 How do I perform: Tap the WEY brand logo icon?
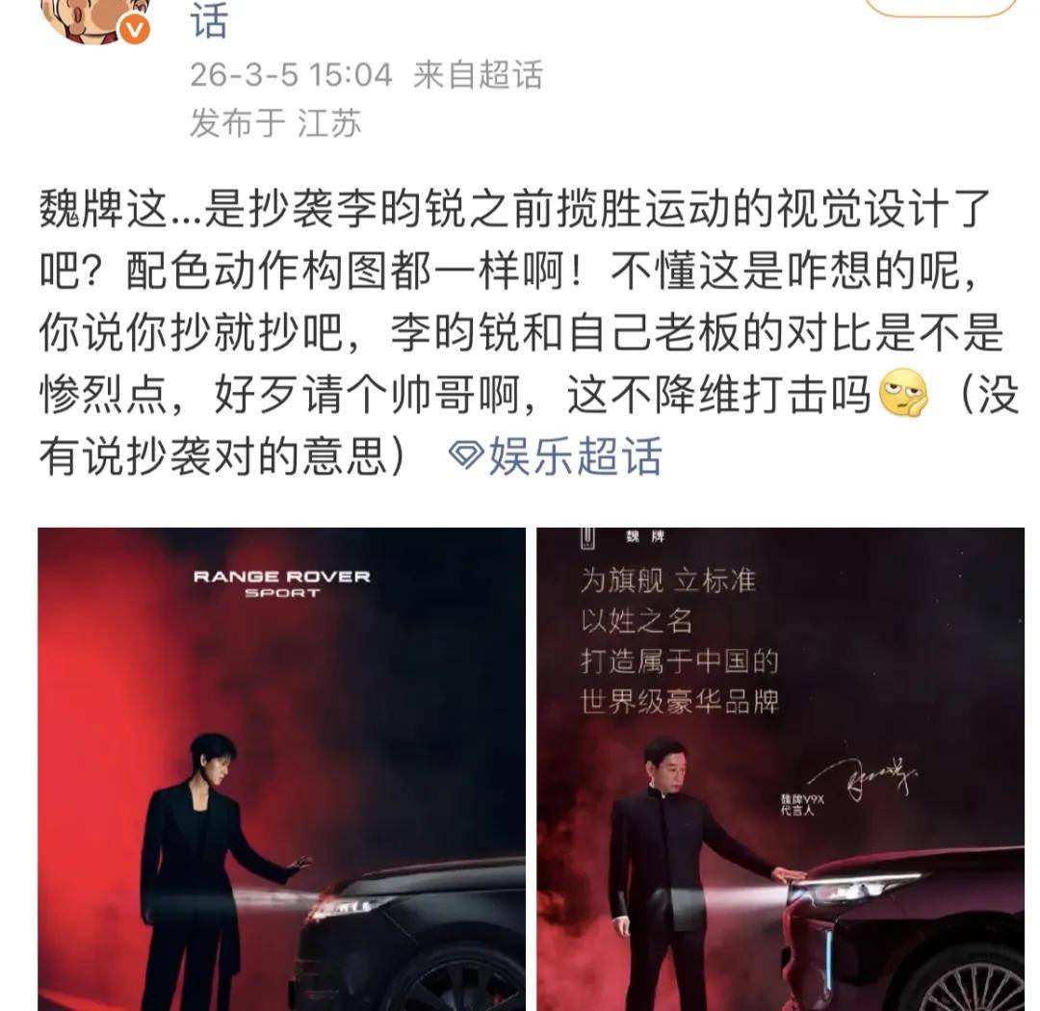coord(587,538)
